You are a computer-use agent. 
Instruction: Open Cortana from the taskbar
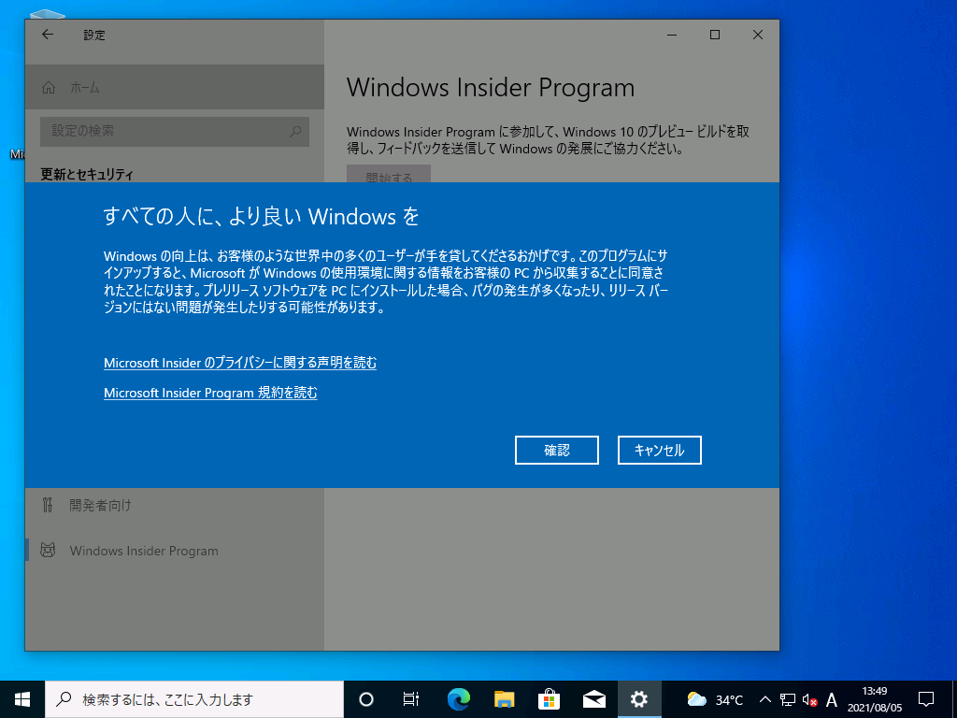(366, 699)
